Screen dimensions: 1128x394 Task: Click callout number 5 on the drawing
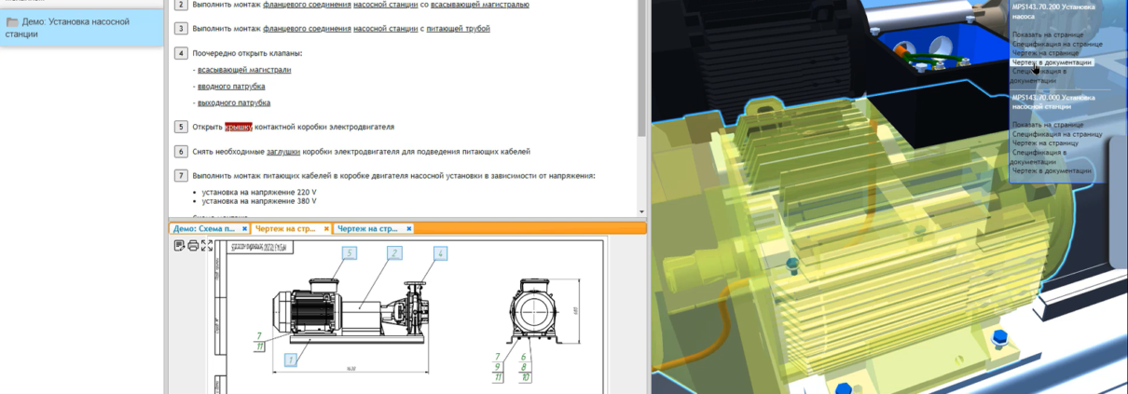[x=350, y=252]
